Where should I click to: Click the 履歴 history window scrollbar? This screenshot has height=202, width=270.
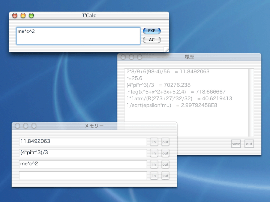coord(251,103)
